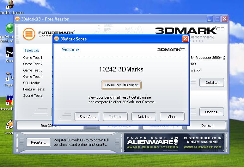Click Save As... in score dialog
244x167 pixels.
coord(87,117)
